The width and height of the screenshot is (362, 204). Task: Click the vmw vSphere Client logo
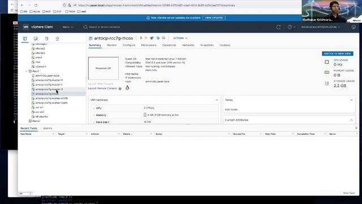coord(26,27)
